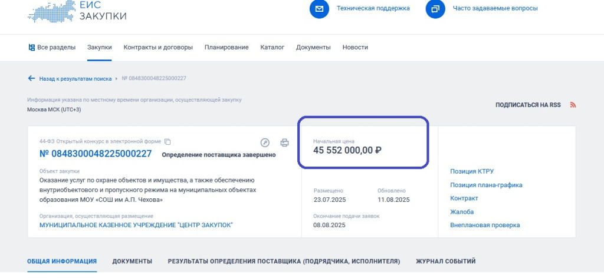The image size is (604, 279).
Task: Go to Контракты и договоры section
Action: tap(158, 47)
